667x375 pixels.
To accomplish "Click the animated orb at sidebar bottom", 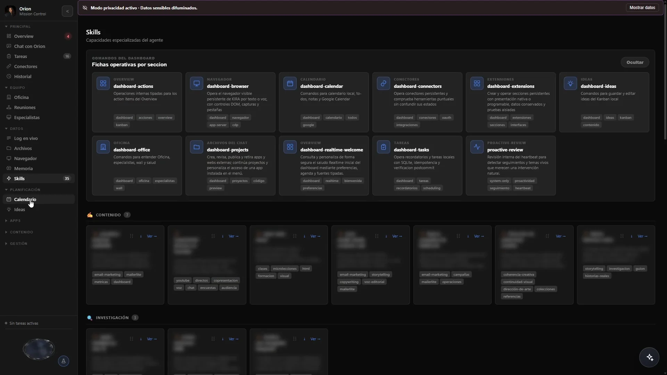I will tap(39, 349).
